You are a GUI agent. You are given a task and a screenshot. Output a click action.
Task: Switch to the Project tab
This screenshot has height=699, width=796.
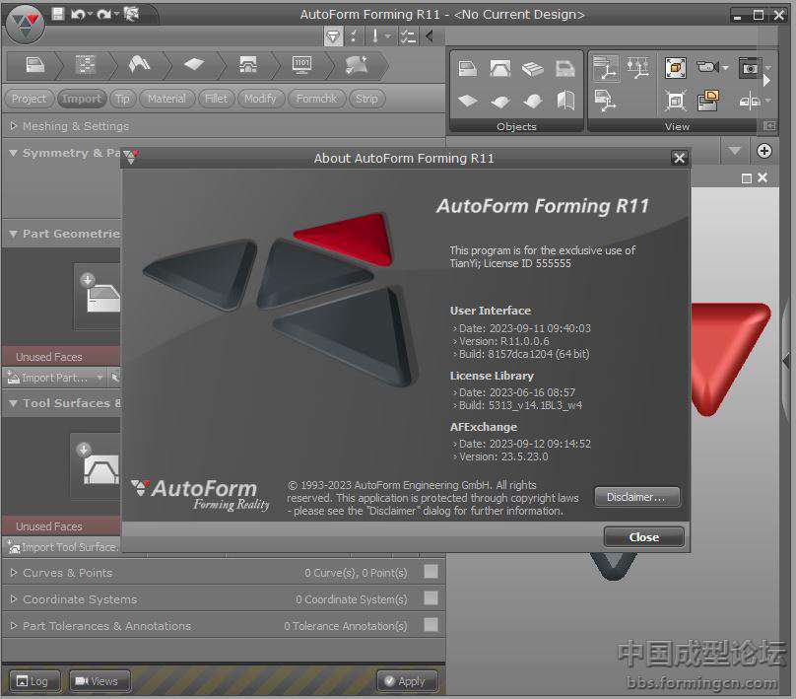coord(29,99)
